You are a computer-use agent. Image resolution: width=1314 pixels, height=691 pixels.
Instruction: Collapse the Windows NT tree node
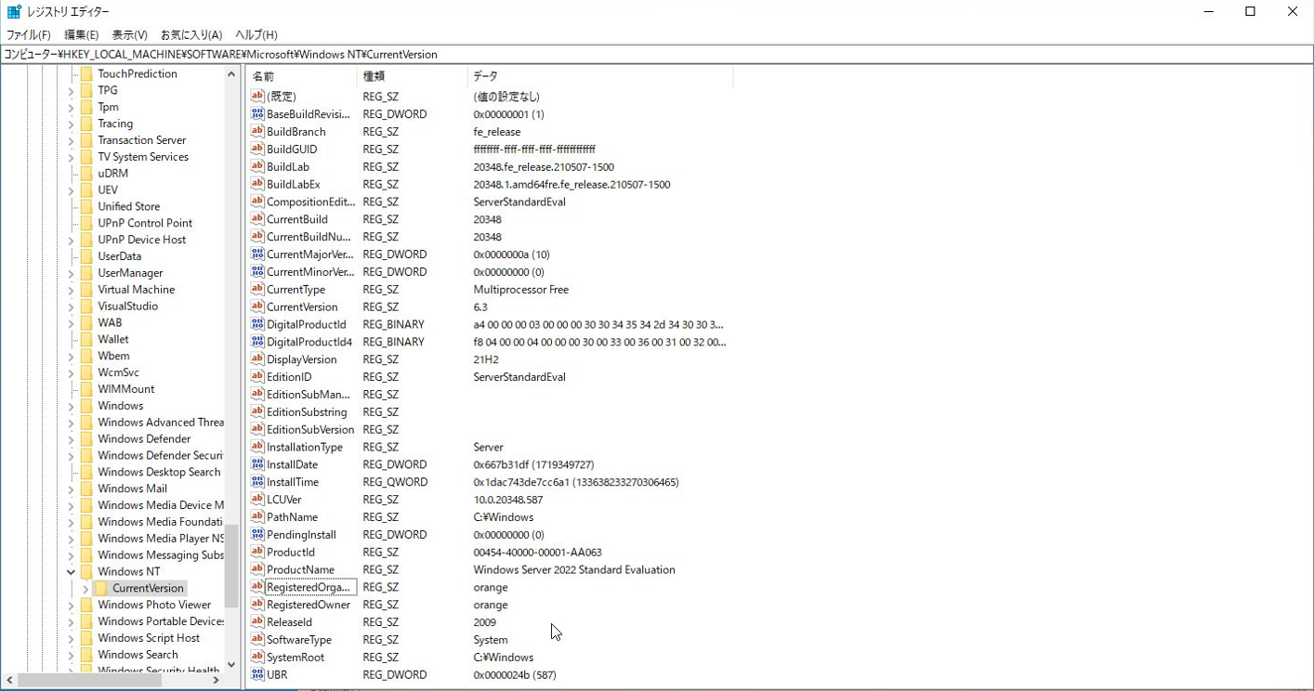click(71, 571)
